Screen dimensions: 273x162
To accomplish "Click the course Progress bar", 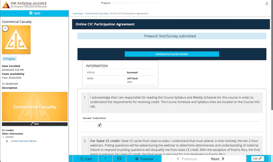I will pos(139,3).
